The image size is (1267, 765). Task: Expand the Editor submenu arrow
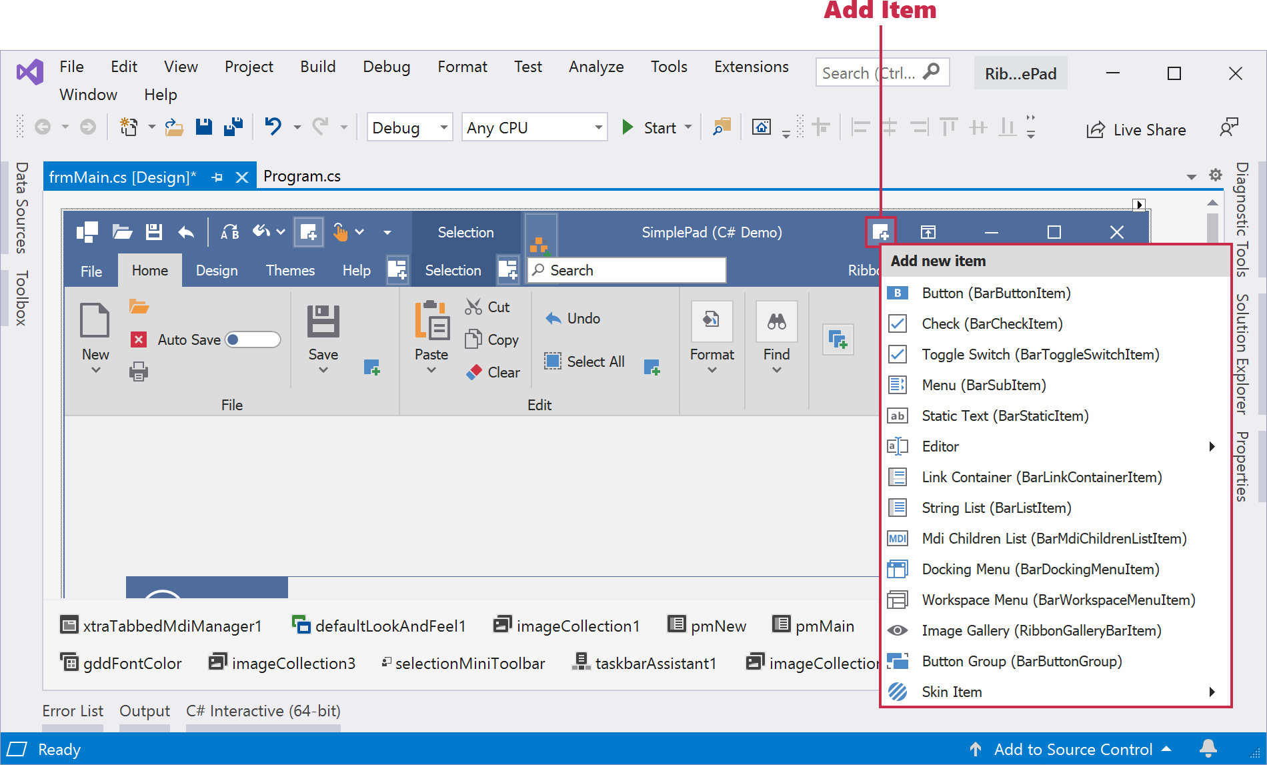pos(1212,447)
